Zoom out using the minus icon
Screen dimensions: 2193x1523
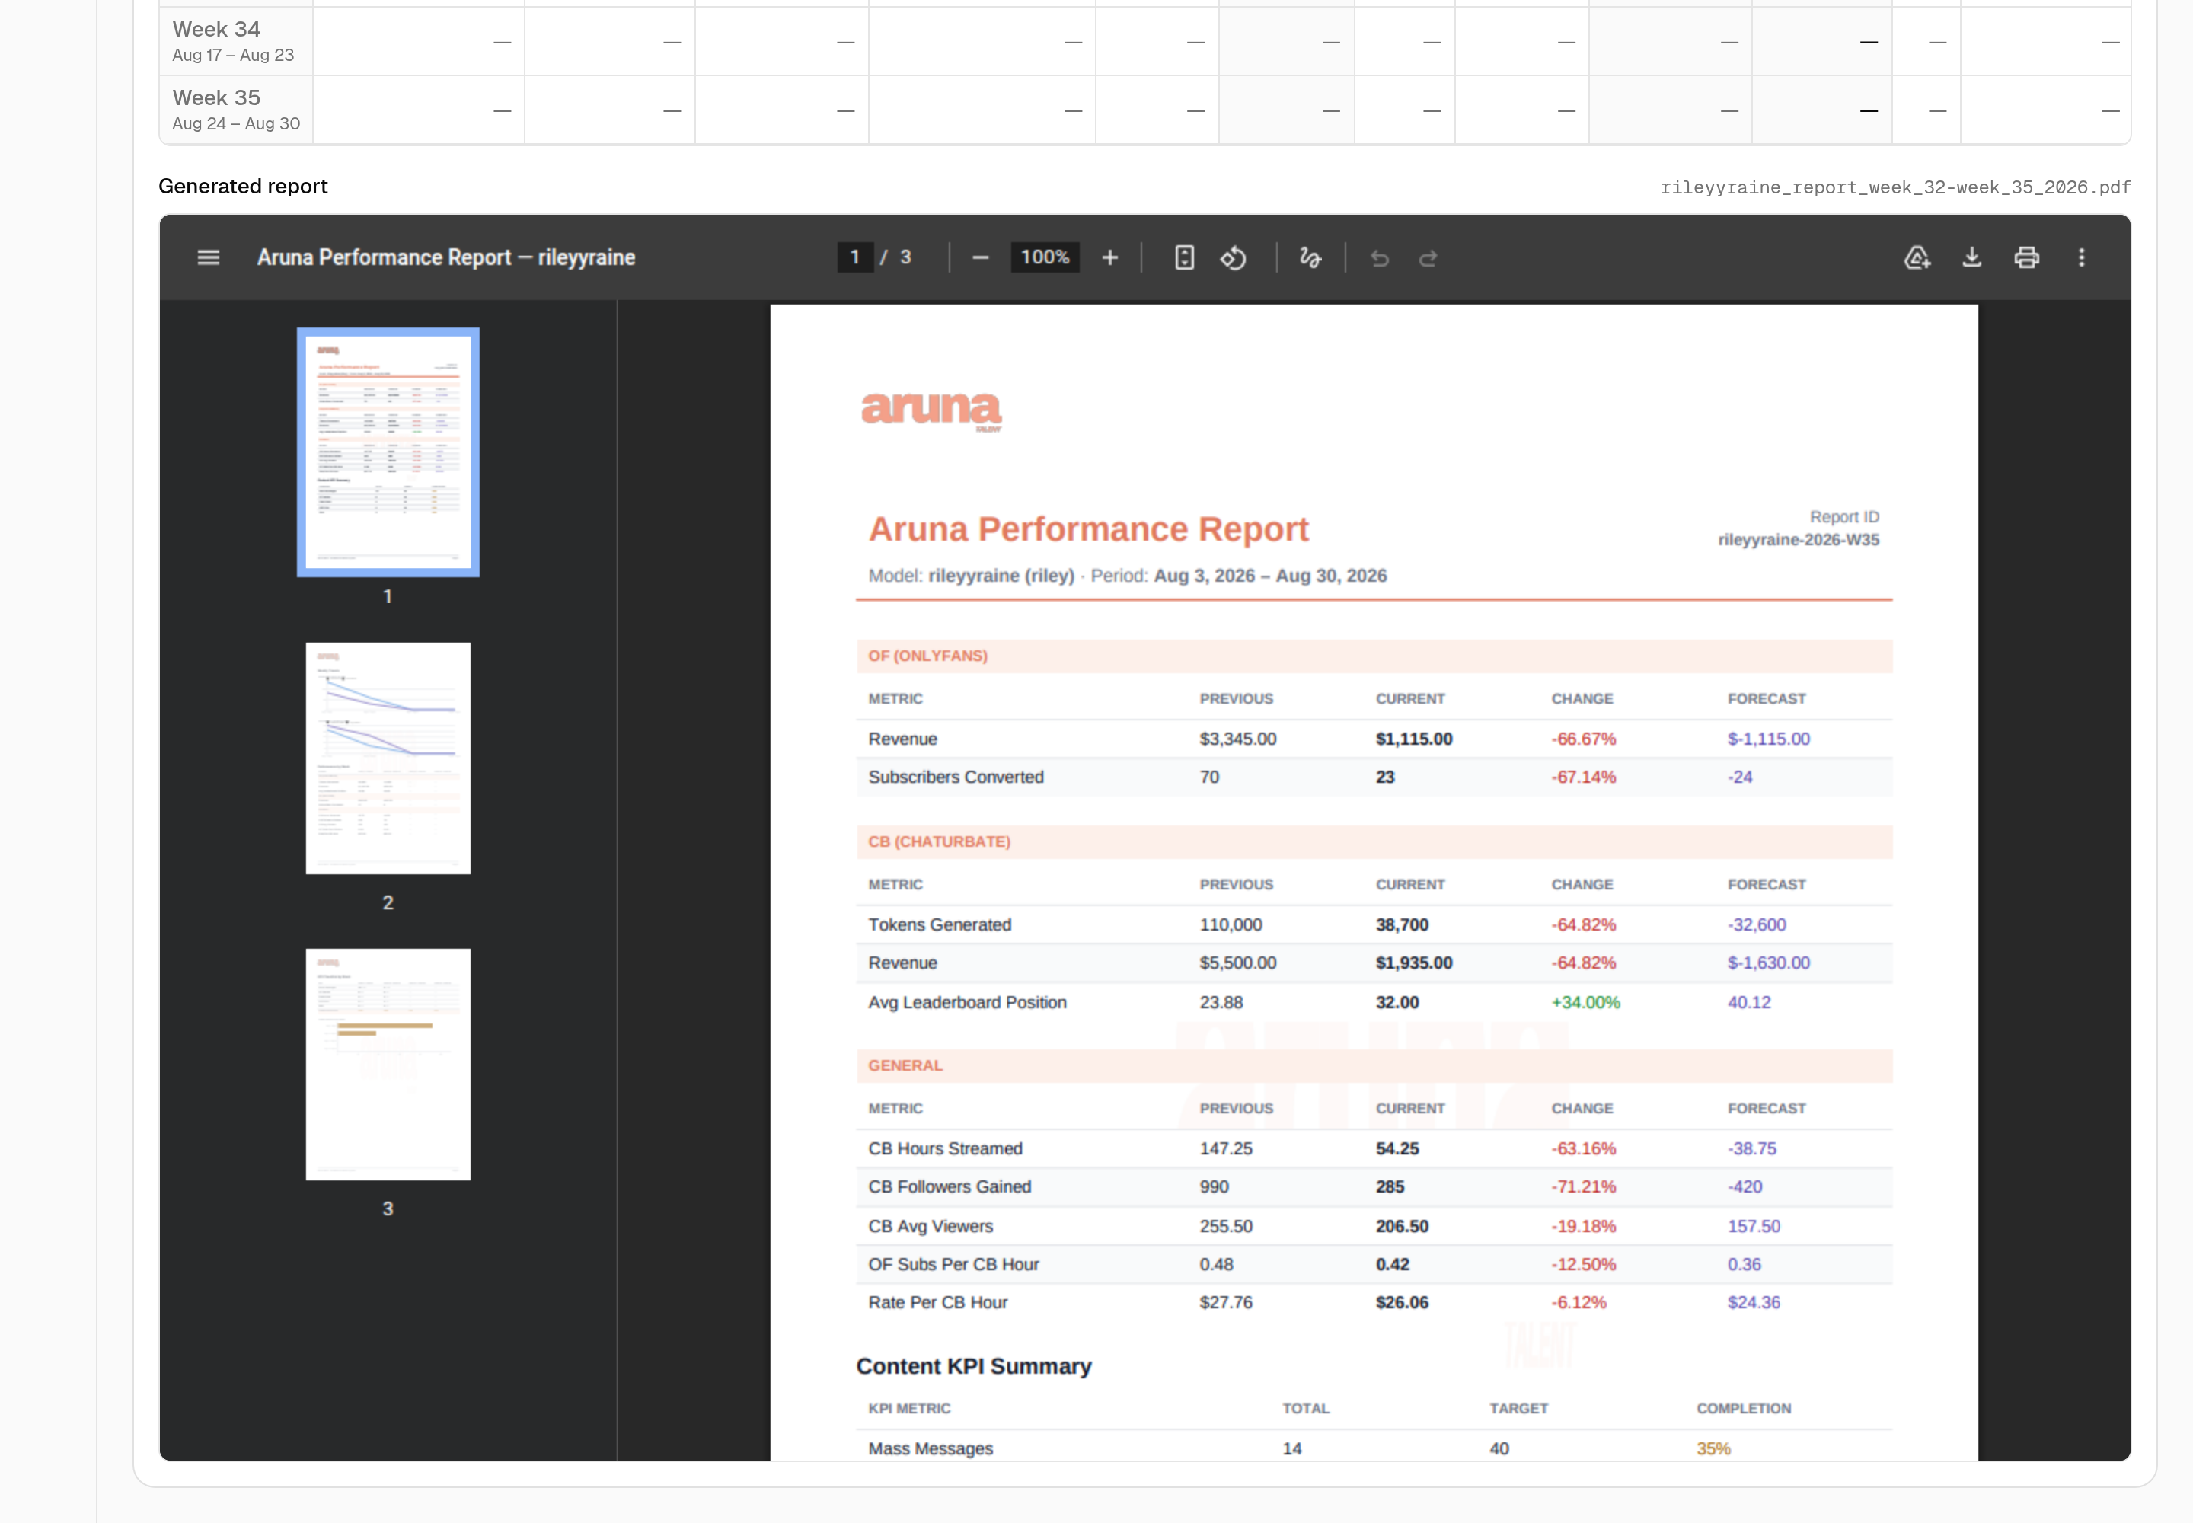[x=980, y=257]
